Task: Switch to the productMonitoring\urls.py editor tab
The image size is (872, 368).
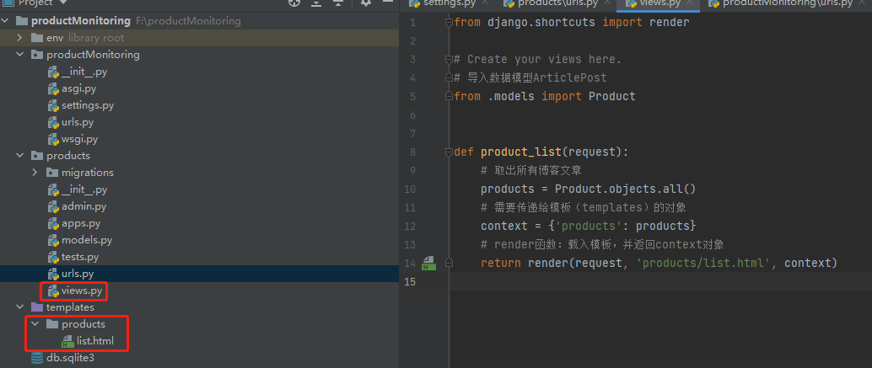Action: click(788, 3)
